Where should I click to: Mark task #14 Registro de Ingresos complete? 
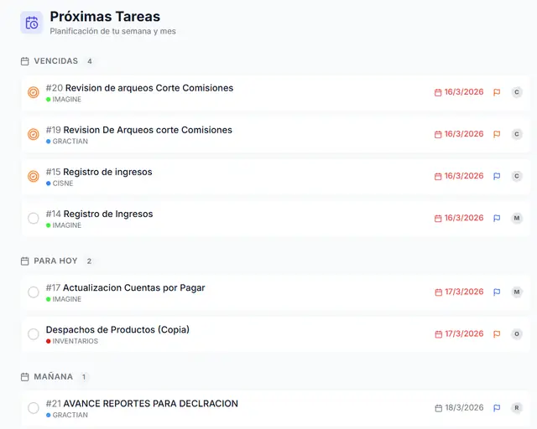pyautogui.click(x=34, y=218)
